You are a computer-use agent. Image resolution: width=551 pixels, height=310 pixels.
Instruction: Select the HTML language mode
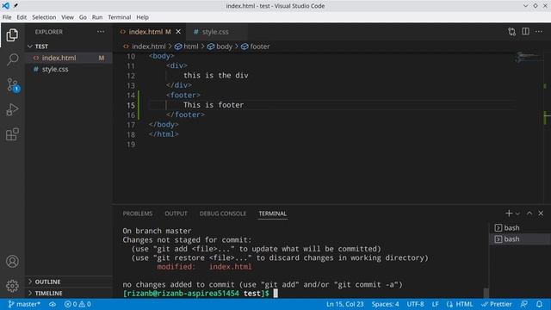(x=460, y=304)
